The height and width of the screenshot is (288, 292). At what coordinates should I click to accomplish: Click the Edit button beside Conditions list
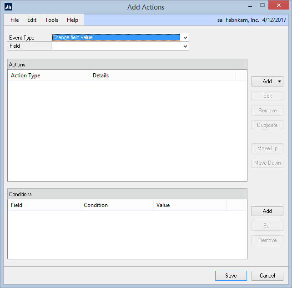267,226
